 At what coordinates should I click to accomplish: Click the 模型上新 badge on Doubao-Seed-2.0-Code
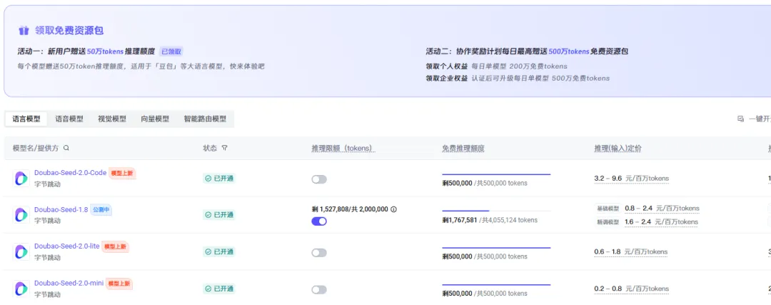click(x=122, y=173)
